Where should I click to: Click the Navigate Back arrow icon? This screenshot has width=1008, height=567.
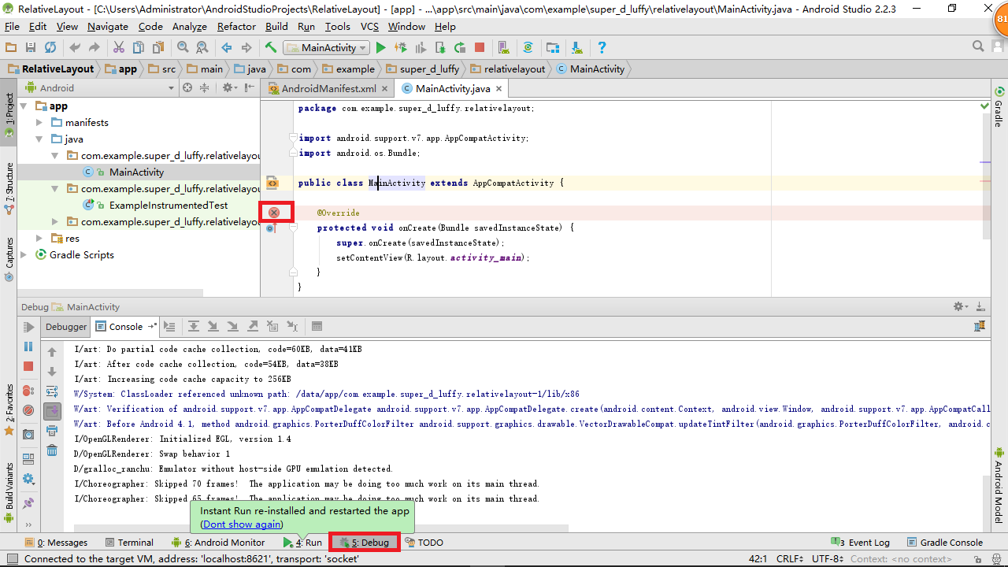pyautogui.click(x=227, y=48)
